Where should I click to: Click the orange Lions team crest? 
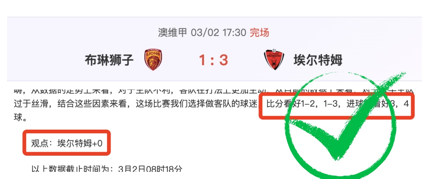pyautogui.click(x=153, y=59)
